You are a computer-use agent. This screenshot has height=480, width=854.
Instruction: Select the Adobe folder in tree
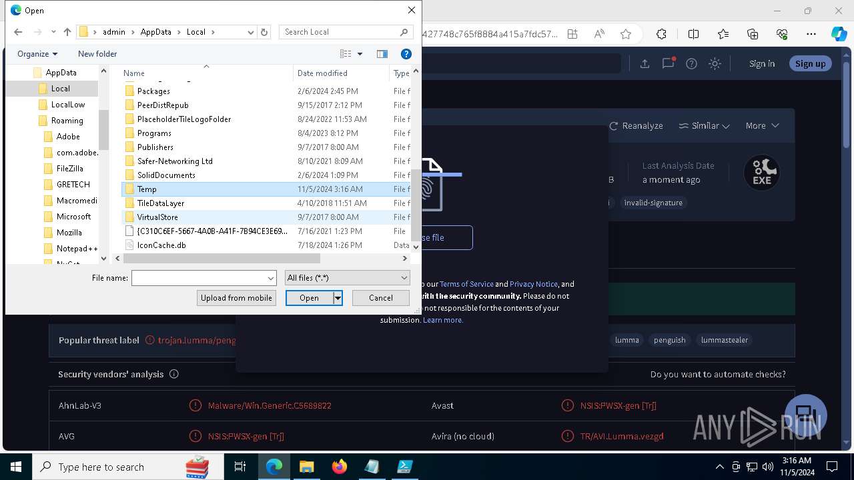click(x=68, y=137)
